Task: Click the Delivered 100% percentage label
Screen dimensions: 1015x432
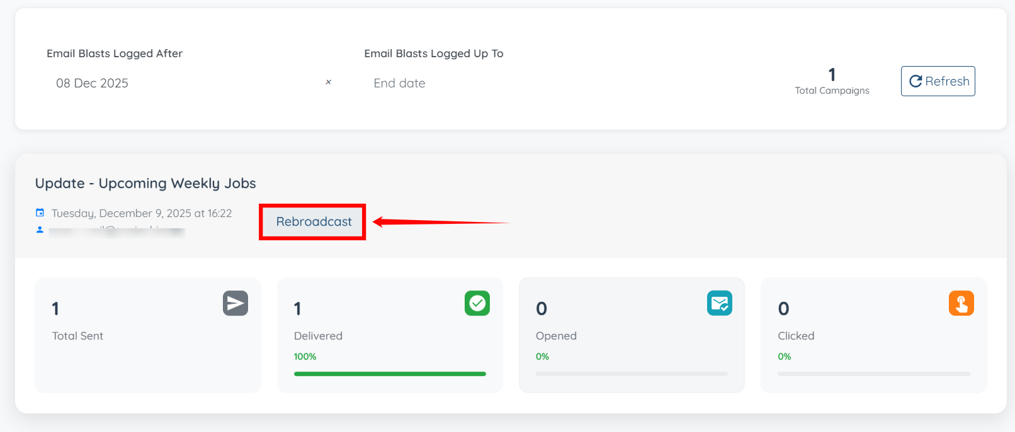Action: [x=305, y=357]
